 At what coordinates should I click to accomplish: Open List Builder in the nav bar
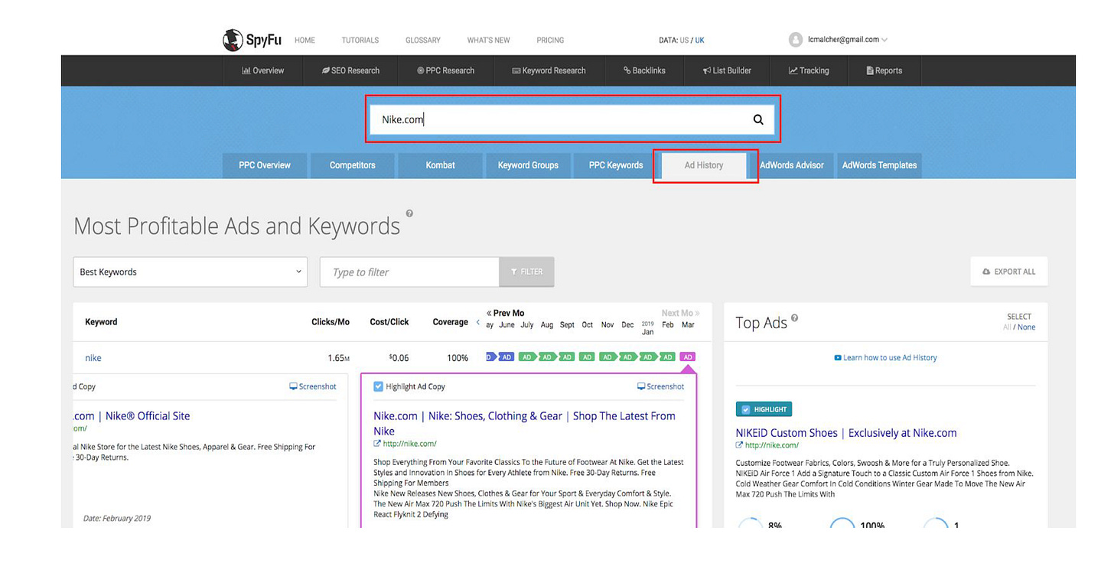(727, 70)
